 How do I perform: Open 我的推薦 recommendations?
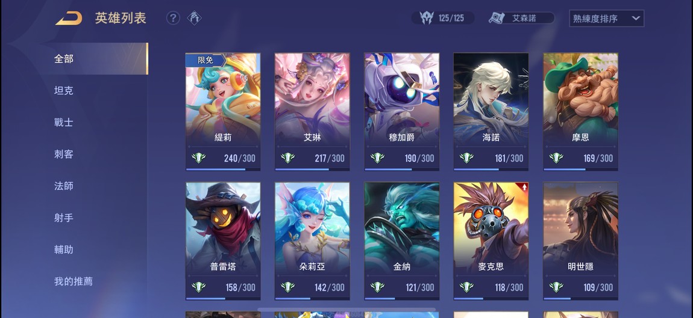click(74, 281)
